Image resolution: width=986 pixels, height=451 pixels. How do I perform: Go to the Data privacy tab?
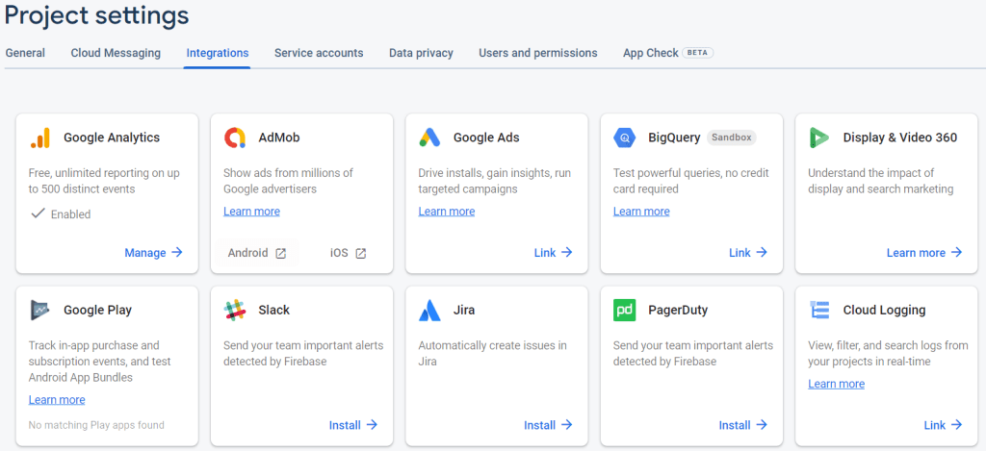click(422, 53)
